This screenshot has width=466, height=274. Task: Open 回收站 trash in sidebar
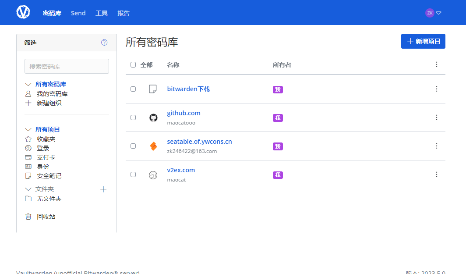pos(46,217)
